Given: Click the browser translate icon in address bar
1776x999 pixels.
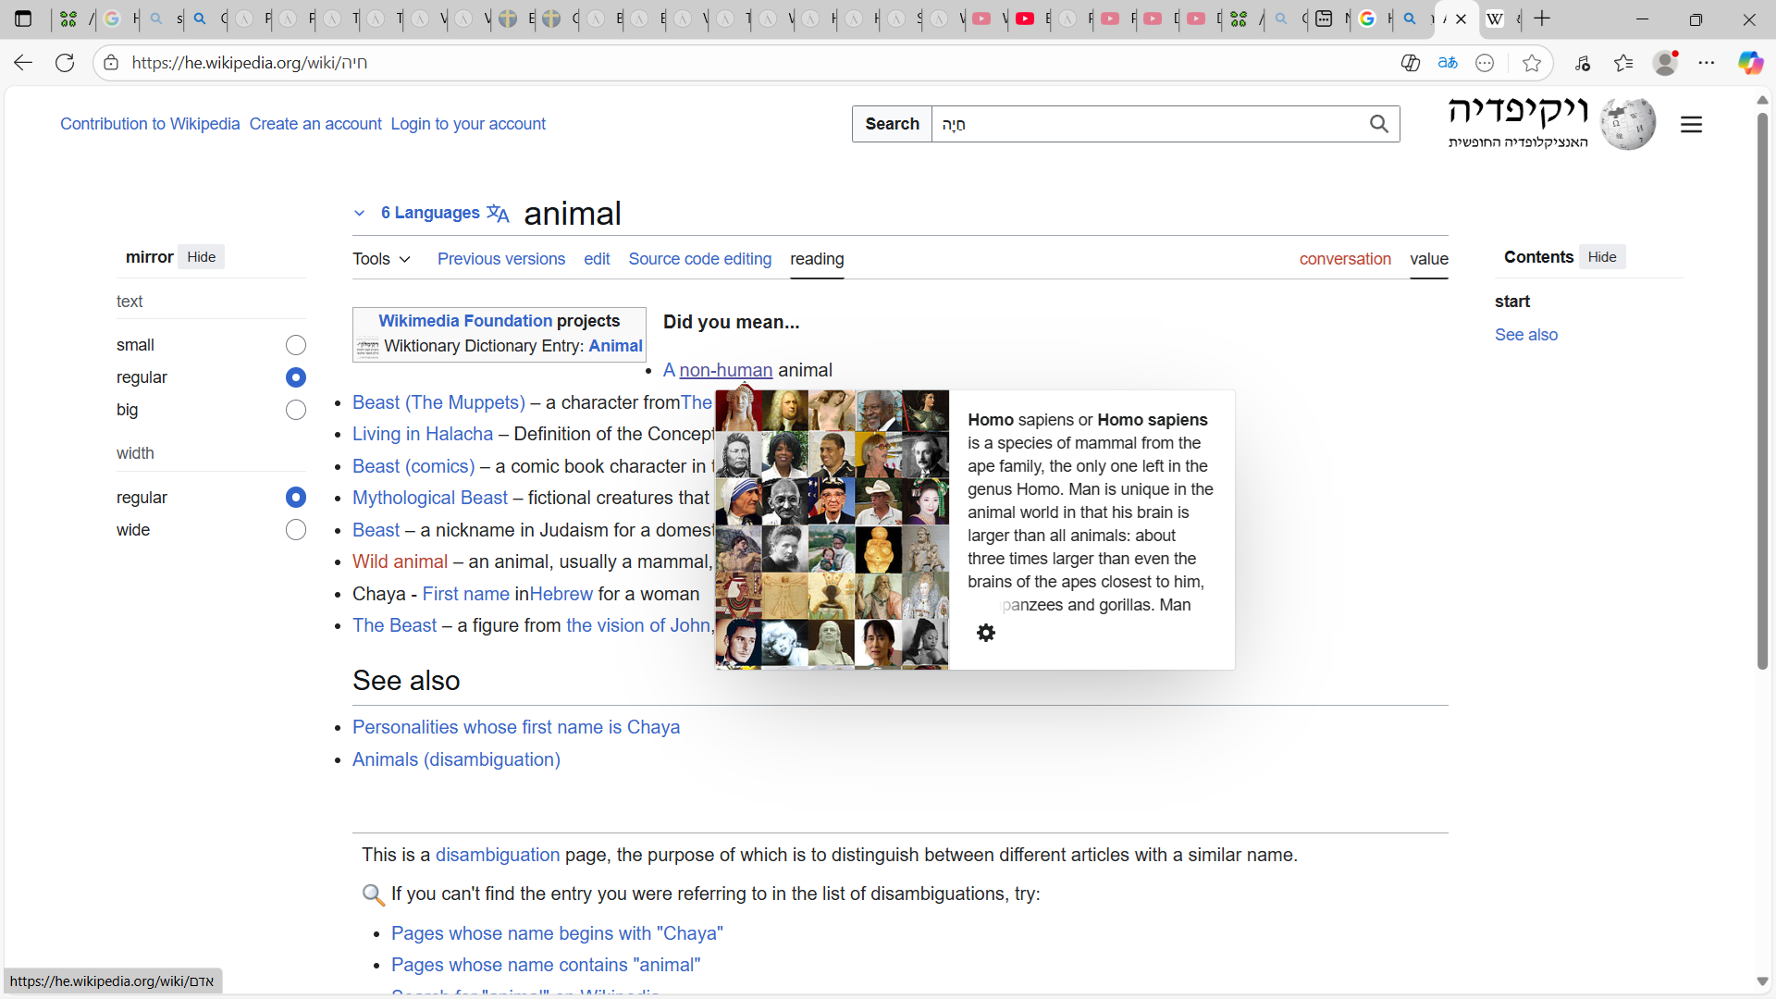Looking at the screenshot, I should point(1448,63).
